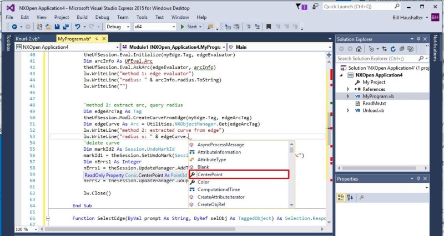
Task: Collapse the NXOpen Application4 project node
Action: coord(341,75)
